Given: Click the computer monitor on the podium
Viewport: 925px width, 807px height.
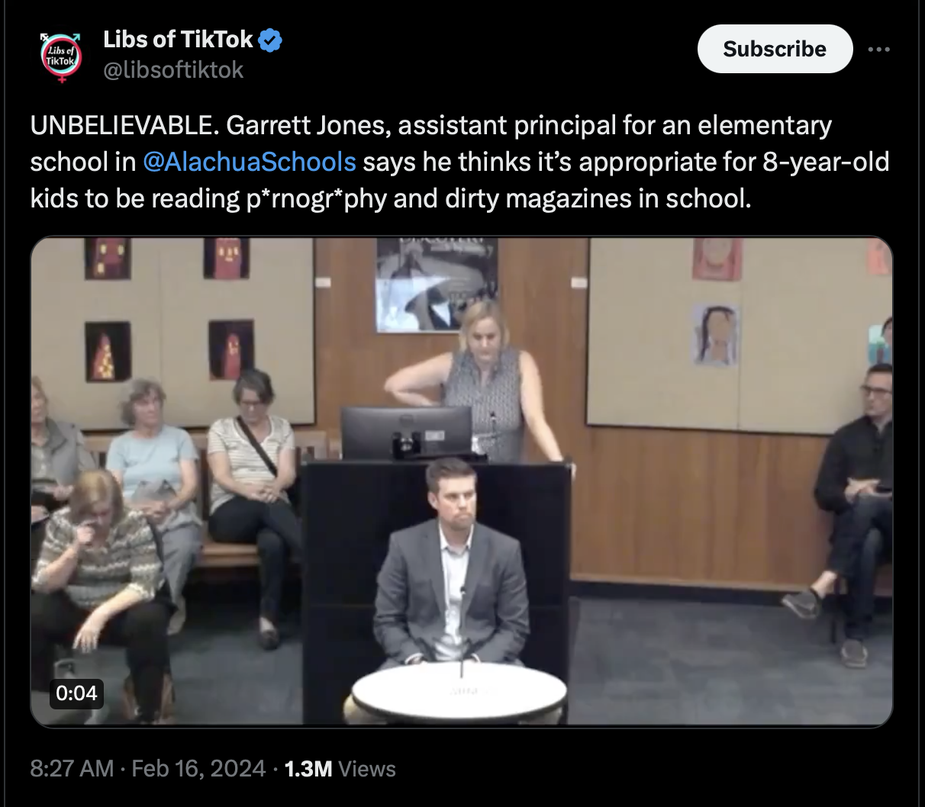Looking at the screenshot, I should pyautogui.click(x=406, y=432).
